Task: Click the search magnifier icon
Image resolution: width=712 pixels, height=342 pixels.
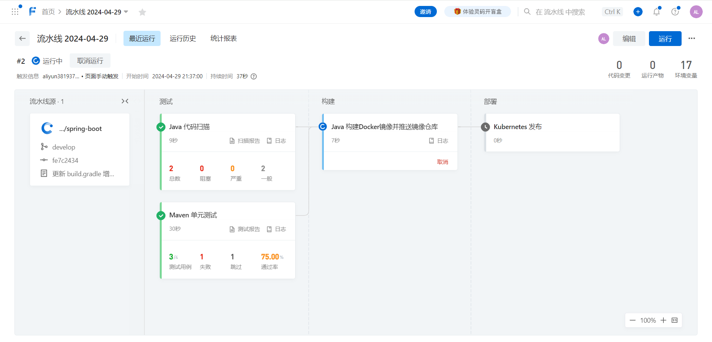Action: [527, 11]
